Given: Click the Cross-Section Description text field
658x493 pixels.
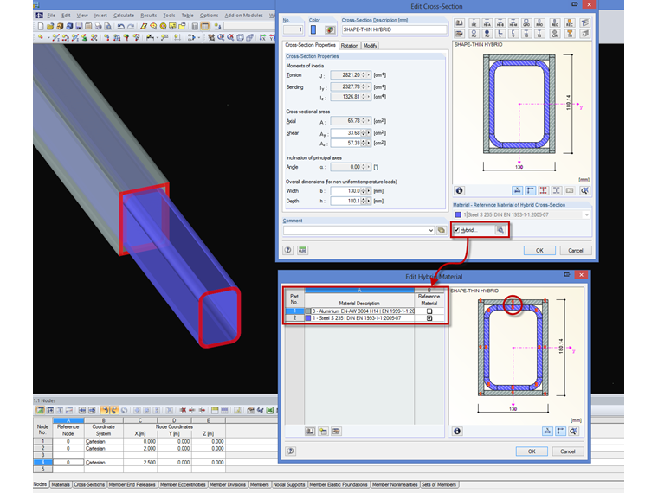Looking at the screenshot, I should (x=394, y=29).
